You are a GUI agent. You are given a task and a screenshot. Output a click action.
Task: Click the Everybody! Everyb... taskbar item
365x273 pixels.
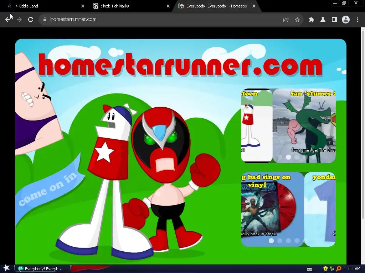click(42, 269)
